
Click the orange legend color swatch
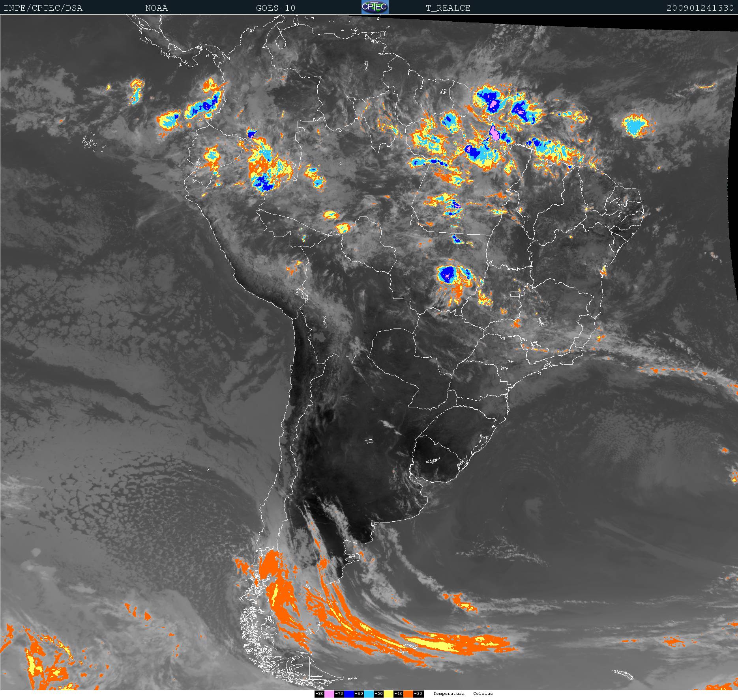click(408, 694)
